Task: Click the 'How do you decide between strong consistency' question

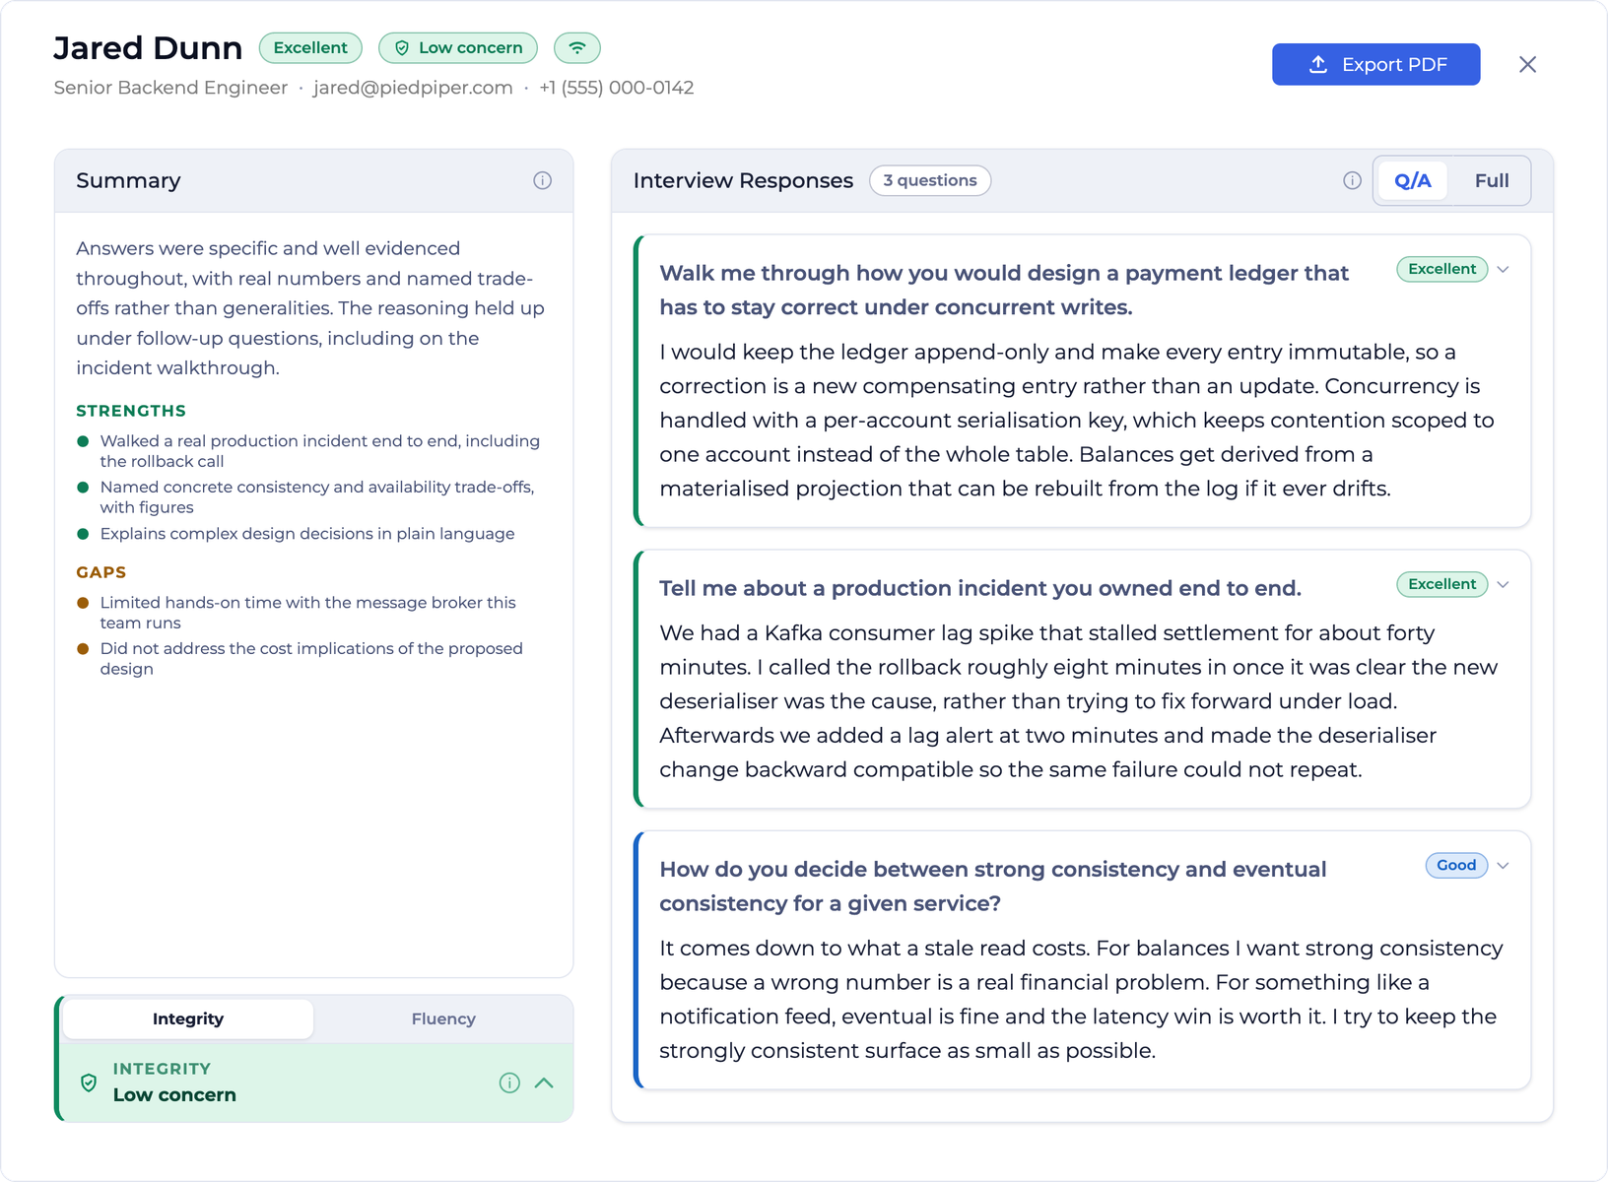Action: tap(993, 886)
